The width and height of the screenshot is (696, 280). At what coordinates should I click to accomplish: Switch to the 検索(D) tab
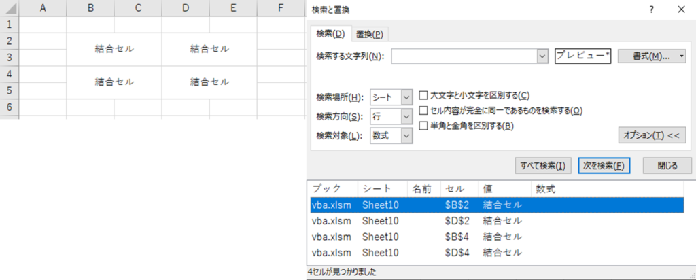coord(331,34)
